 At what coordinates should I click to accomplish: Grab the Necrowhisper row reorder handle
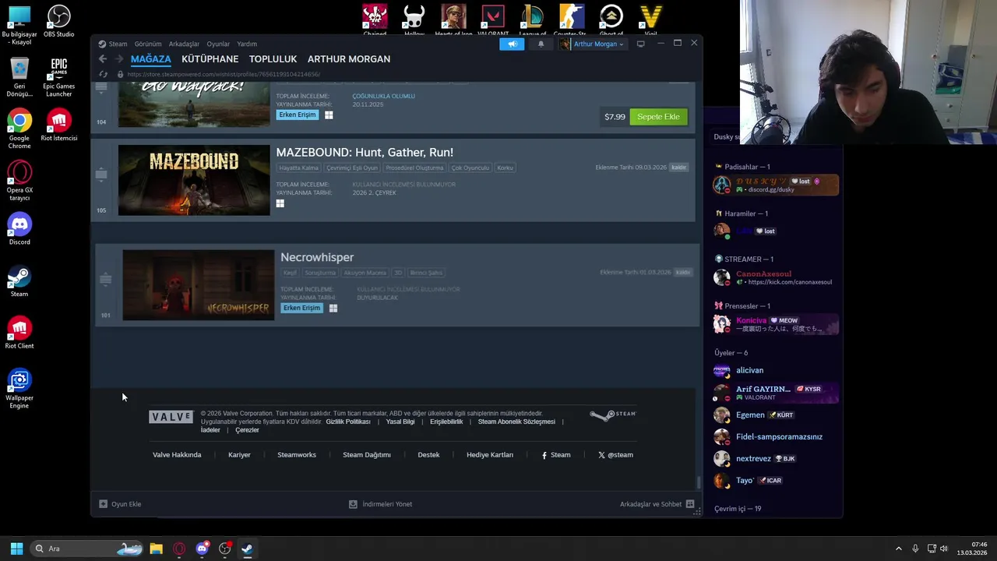coord(106,279)
